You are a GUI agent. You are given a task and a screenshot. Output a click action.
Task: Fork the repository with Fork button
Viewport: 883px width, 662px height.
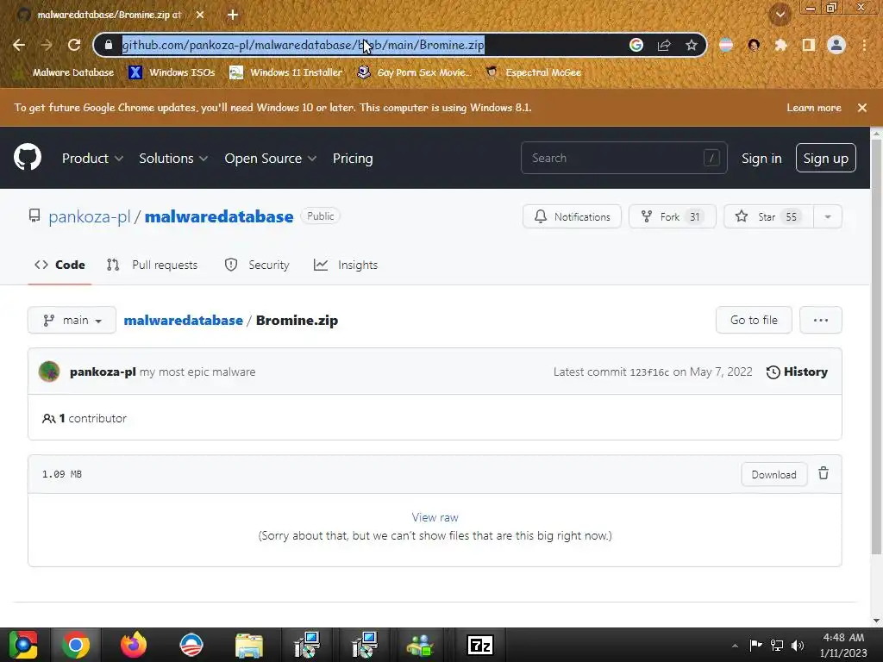pyautogui.click(x=673, y=216)
